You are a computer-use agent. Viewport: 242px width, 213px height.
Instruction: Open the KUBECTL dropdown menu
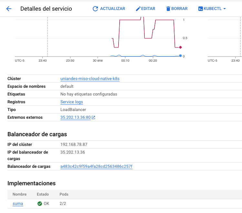coord(212,9)
